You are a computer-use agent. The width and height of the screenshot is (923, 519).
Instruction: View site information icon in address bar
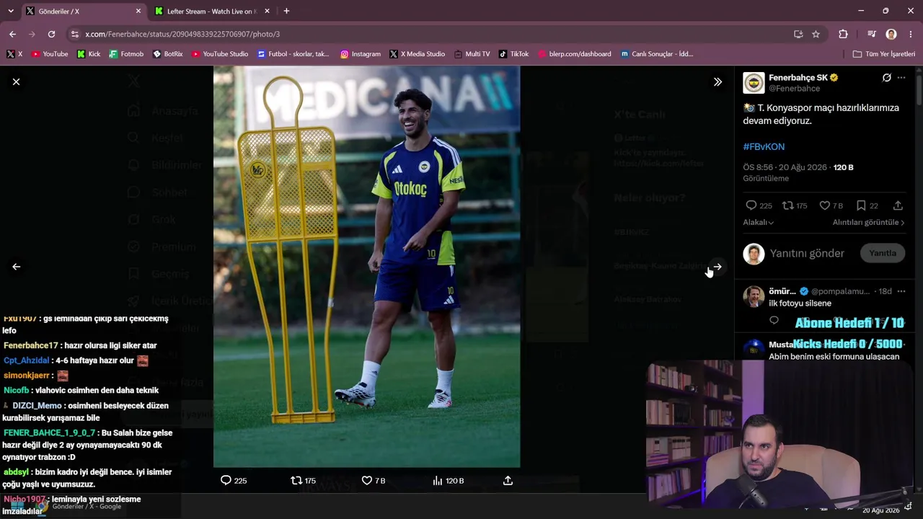click(74, 34)
